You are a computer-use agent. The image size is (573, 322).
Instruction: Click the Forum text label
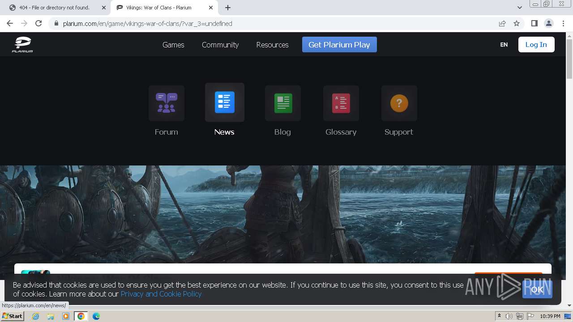point(167,132)
